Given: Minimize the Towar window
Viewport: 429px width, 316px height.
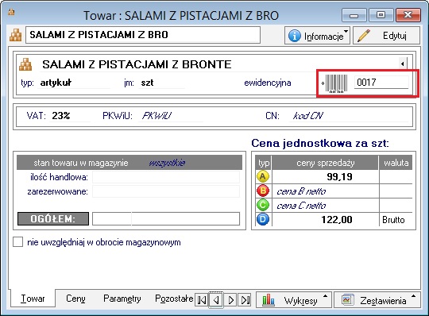Looking at the screenshot, I should [354, 15].
